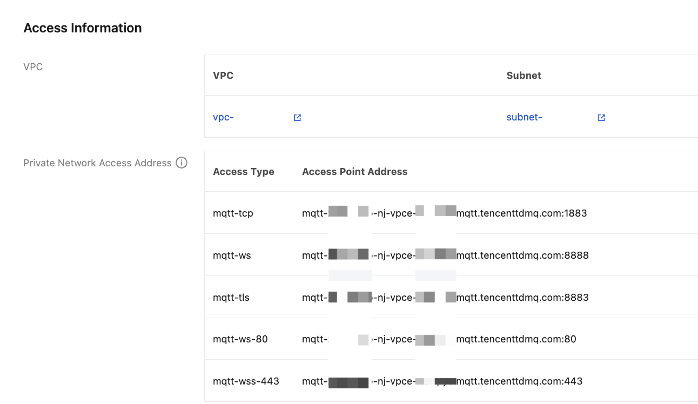The height and width of the screenshot is (404, 698).
Task: Open the vpc- hyperlink
Action: (x=223, y=117)
